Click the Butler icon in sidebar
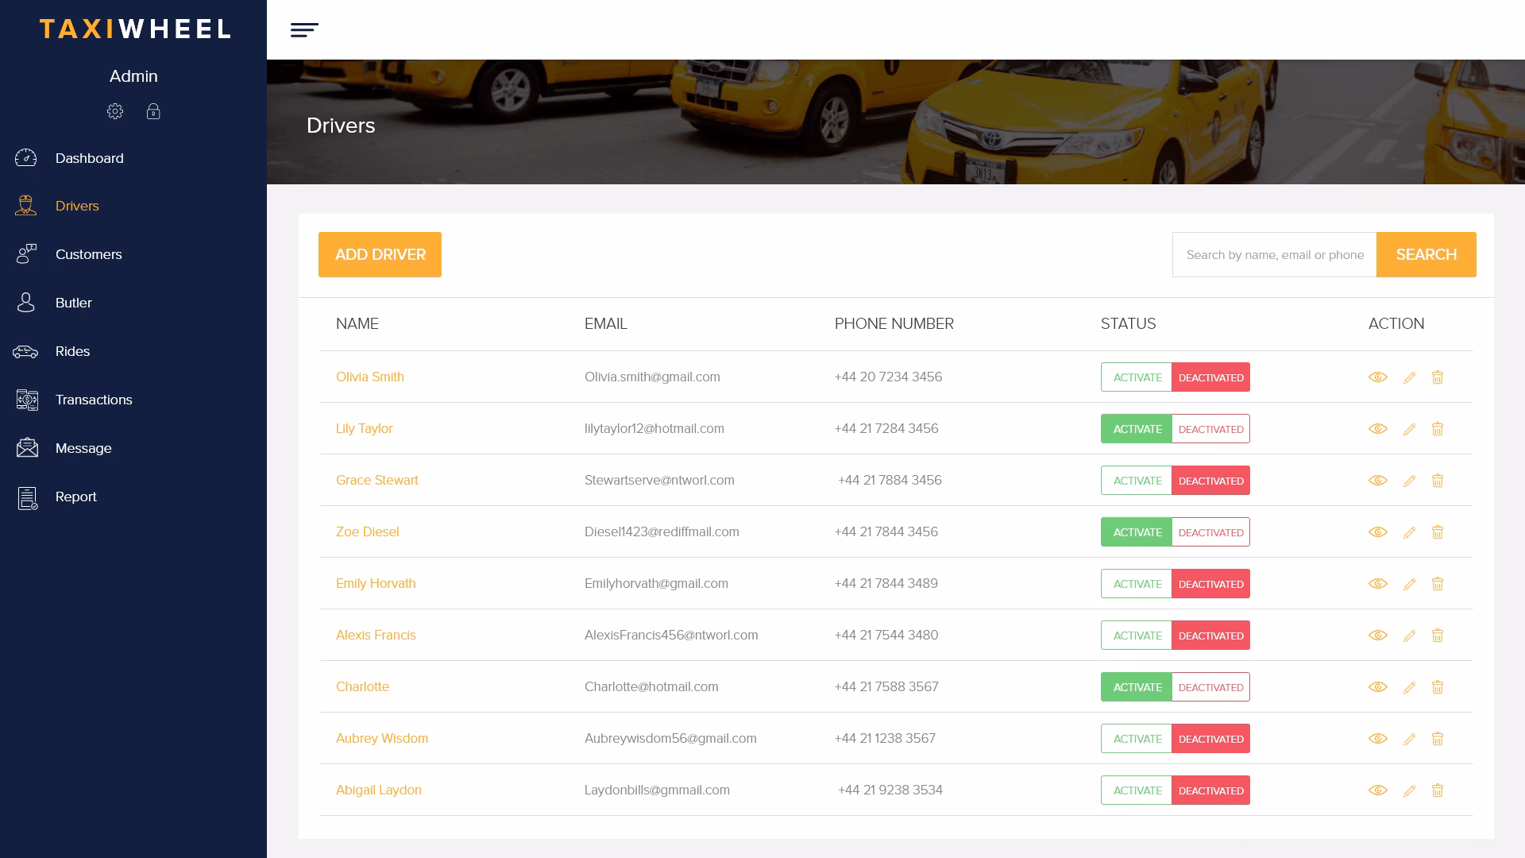The width and height of the screenshot is (1525, 858). [x=25, y=303]
